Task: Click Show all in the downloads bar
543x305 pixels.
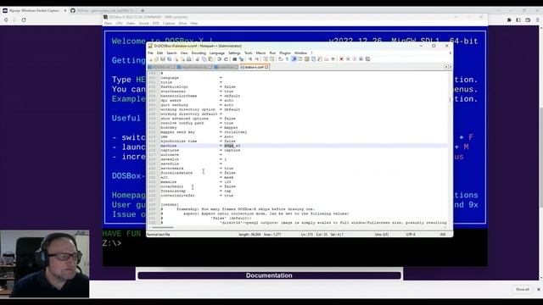Action: click(522, 289)
